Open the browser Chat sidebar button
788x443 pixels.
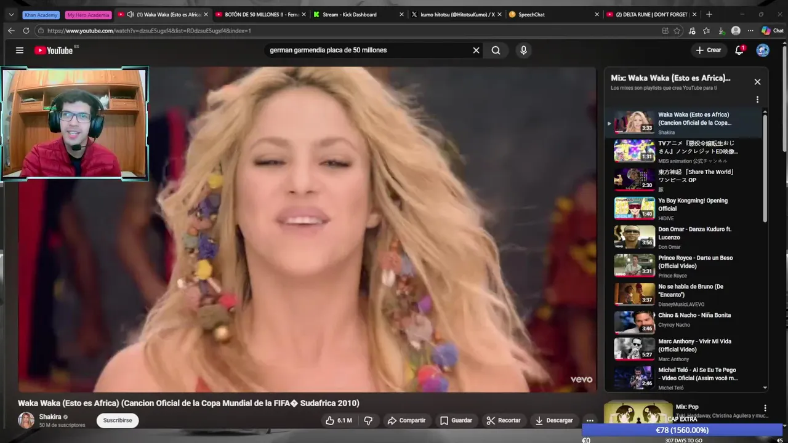click(773, 30)
